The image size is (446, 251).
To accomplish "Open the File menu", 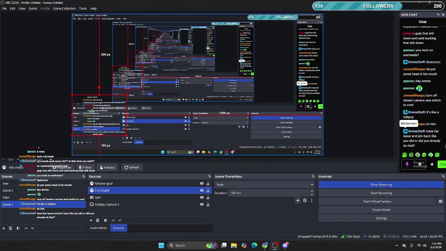I will click(x=4, y=8).
